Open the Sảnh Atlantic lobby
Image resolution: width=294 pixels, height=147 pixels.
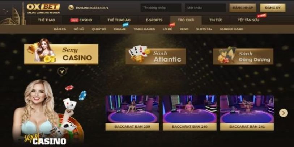coord(155,56)
